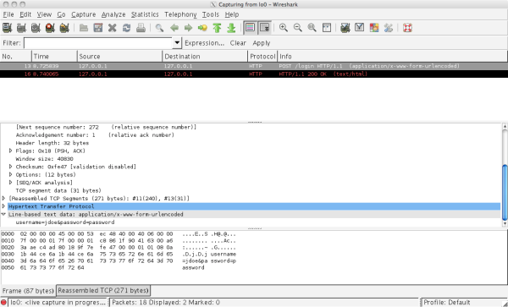Click the Clear filter button
The width and height of the screenshot is (508, 307).
(238, 43)
